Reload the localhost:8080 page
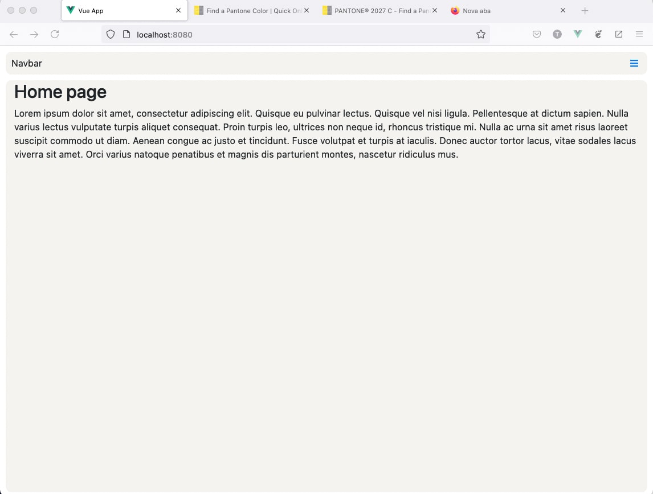653x494 pixels. (55, 34)
